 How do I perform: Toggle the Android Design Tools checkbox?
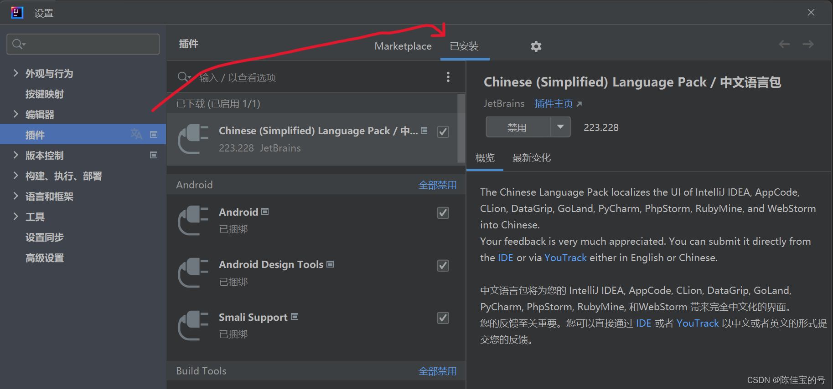[x=443, y=265]
